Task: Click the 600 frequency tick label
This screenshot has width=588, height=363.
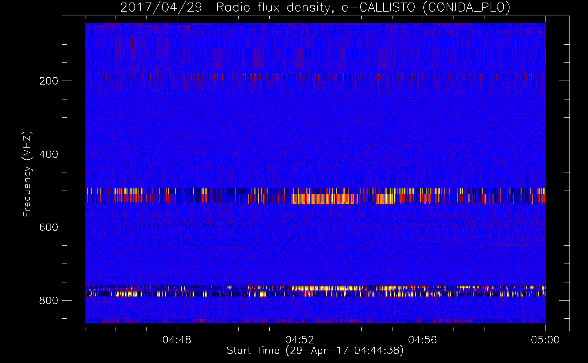Action: point(48,227)
